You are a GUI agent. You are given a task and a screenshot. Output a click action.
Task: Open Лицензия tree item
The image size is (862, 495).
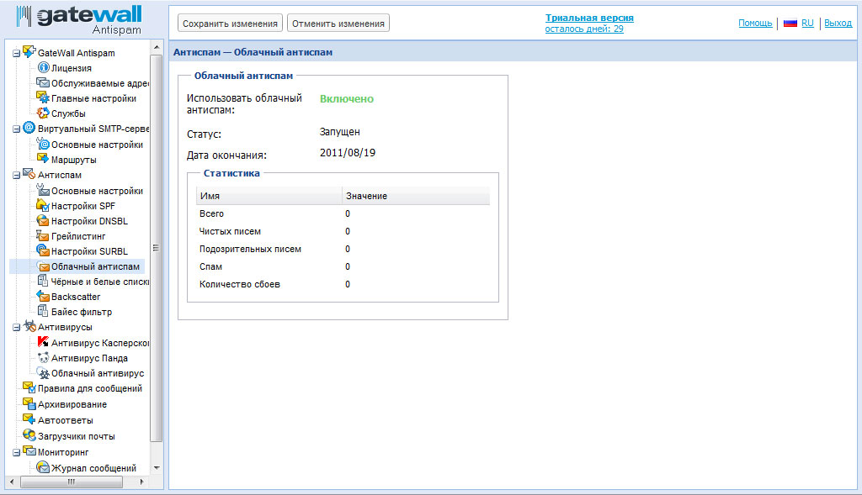pyautogui.click(x=72, y=68)
